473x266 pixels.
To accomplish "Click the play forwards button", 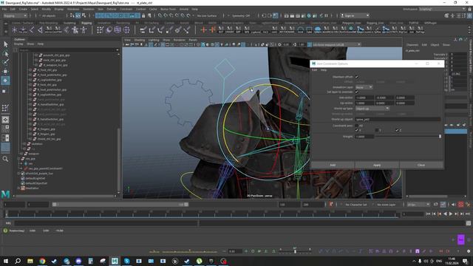I will [451, 214].
